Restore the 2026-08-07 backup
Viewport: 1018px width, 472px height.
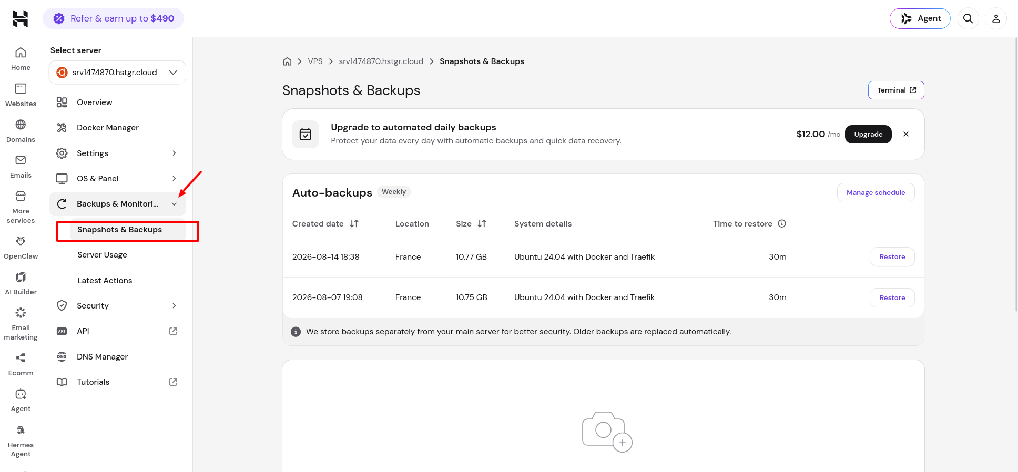892,297
